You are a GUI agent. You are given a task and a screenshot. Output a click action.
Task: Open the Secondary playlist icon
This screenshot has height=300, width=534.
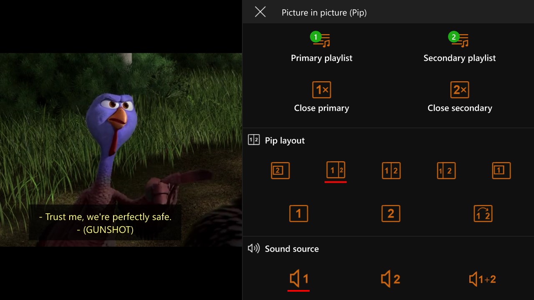click(x=459, y=39)
